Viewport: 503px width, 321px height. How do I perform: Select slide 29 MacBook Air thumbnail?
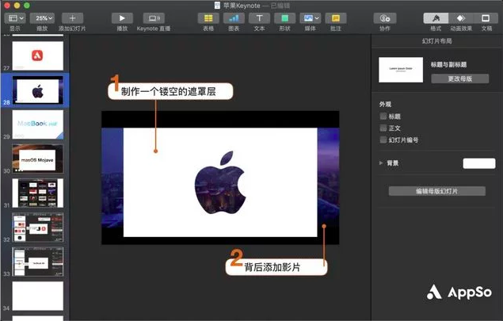pyautogui.click(x=38, y=124)
